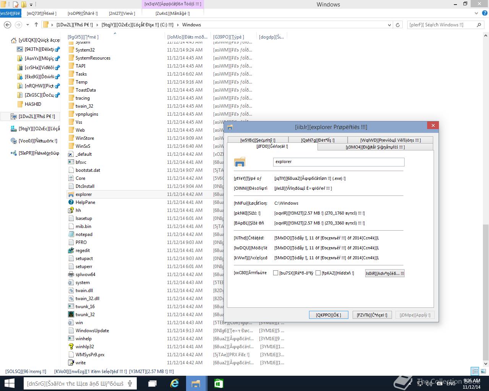Click the New folder icon in quick access toolbar

click(x=24, y=5)
